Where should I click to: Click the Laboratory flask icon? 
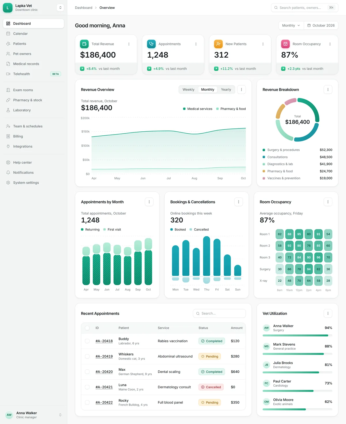[8, 110]
